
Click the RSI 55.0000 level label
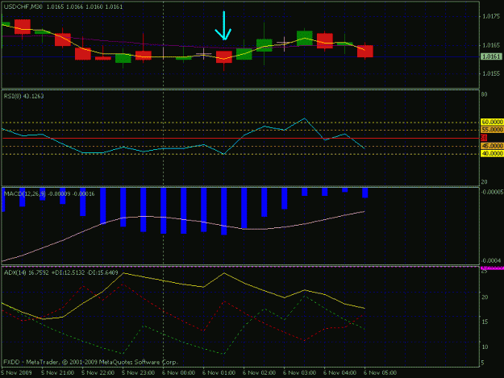492,130
